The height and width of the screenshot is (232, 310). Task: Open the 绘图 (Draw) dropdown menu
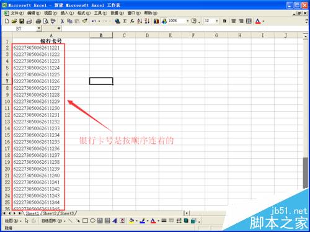(x=13, y=221)
